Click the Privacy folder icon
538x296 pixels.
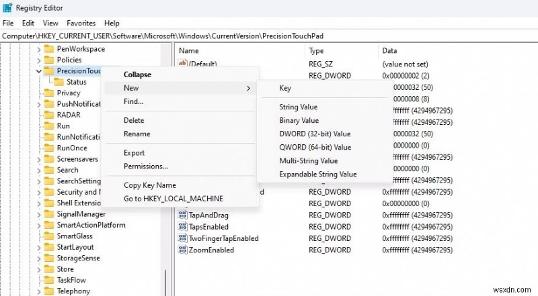[49, 93]
